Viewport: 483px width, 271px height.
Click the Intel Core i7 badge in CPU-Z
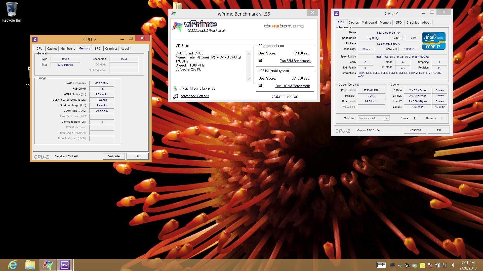coord(434,41)
